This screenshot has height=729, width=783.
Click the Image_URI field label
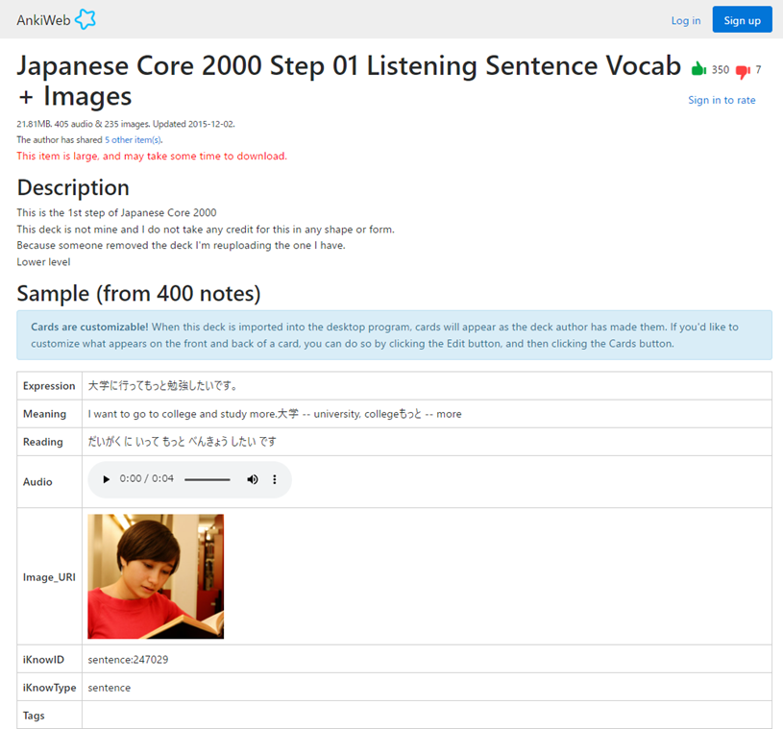(49, 576)
